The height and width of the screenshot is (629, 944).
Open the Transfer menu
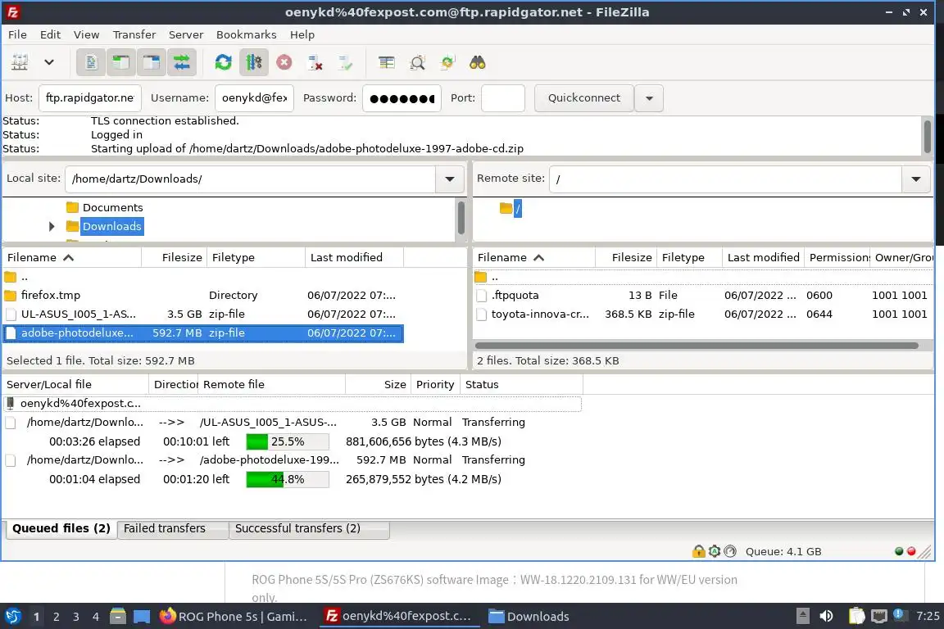tap(134, 35)
